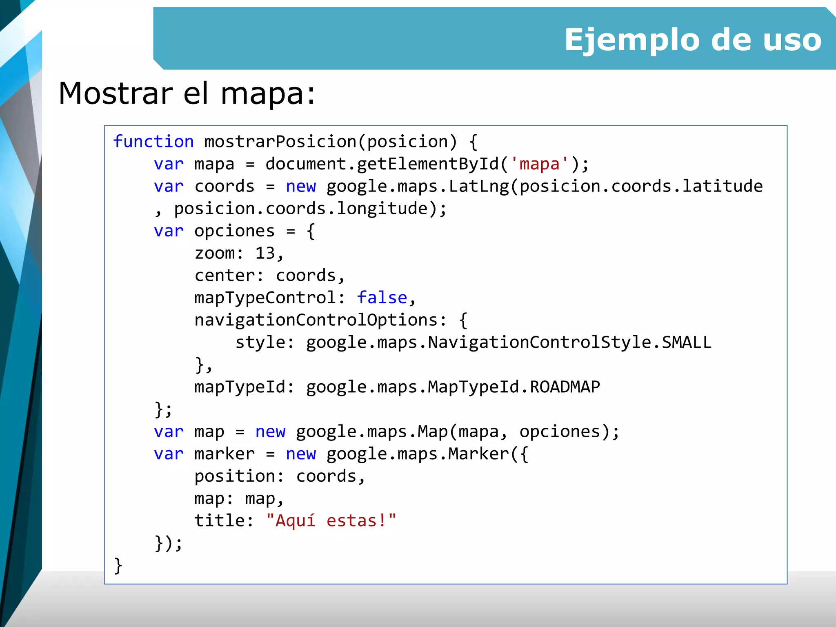Click the 'style: google.maps.NavigationControlStyle.SMALL' line
Image resolution: width=836 pixels, height=627 pixels.
(474, 342)
